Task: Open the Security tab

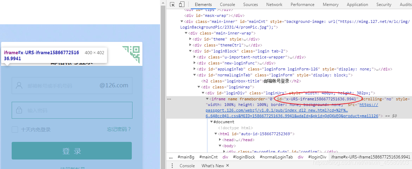Action: 384,5
